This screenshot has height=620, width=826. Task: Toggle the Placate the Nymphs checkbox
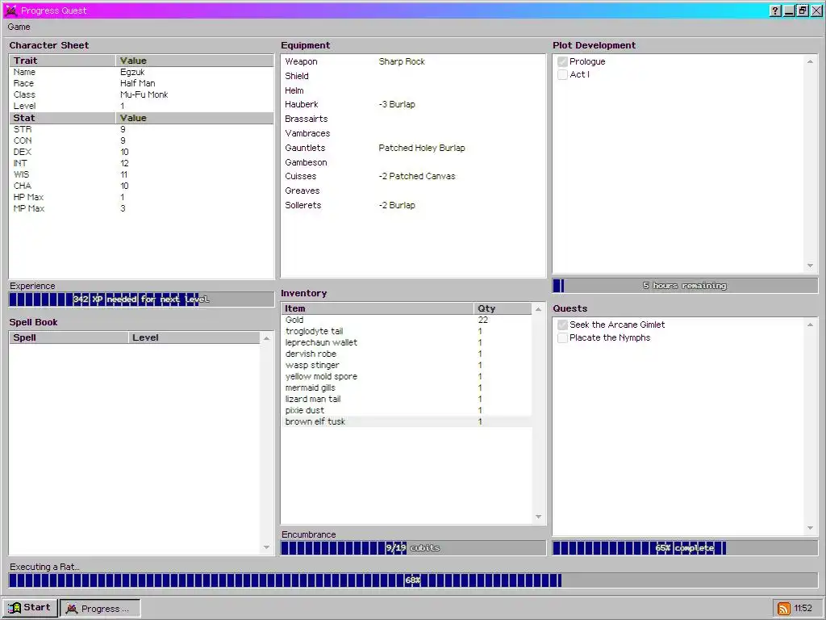[562, 338]
